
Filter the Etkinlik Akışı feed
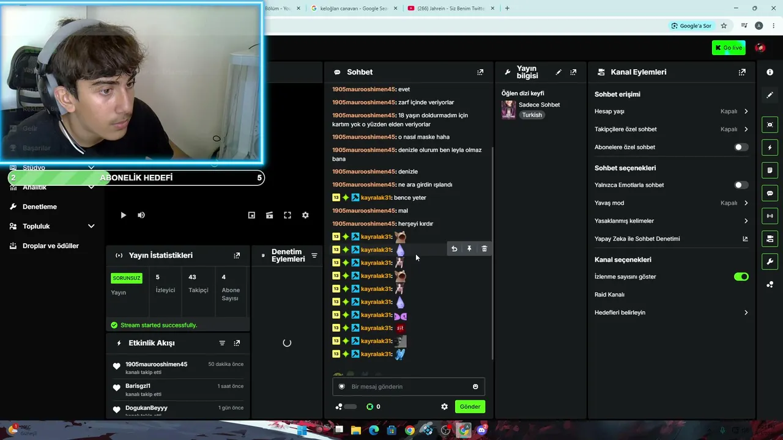coord(222,343)
